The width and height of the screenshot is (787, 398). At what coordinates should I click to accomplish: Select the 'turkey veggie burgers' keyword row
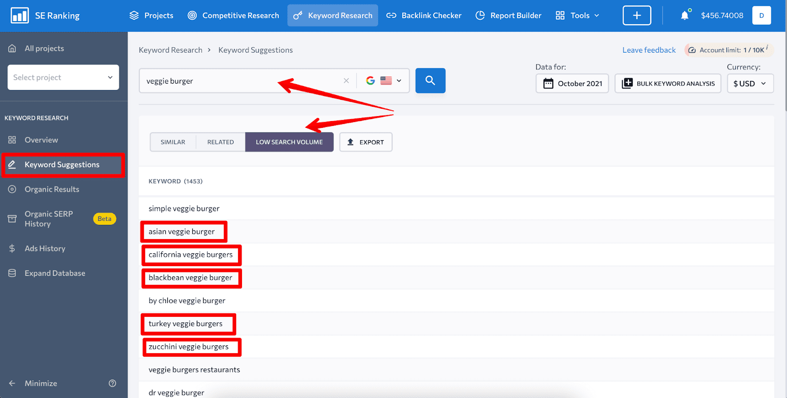456,324
